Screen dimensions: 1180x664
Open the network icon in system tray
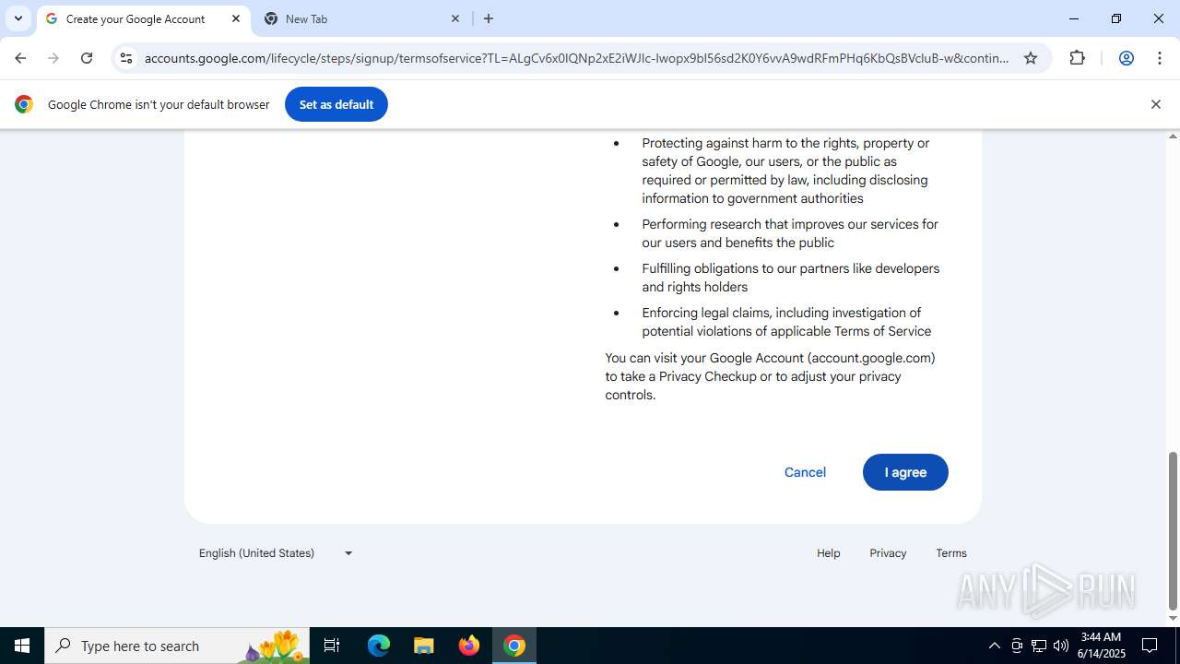[1039, 646]
